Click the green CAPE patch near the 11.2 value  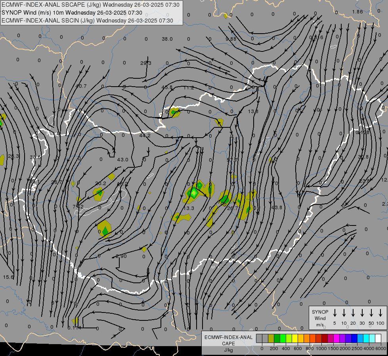tap(174, 113)
